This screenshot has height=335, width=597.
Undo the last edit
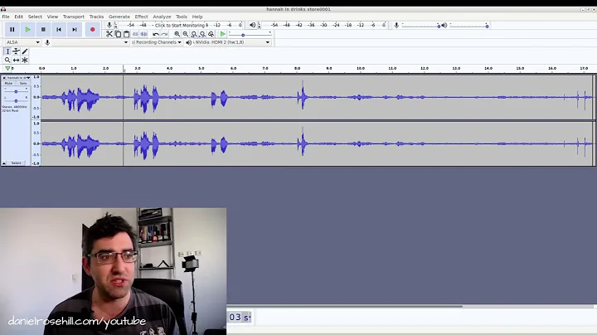click(156, 34)
